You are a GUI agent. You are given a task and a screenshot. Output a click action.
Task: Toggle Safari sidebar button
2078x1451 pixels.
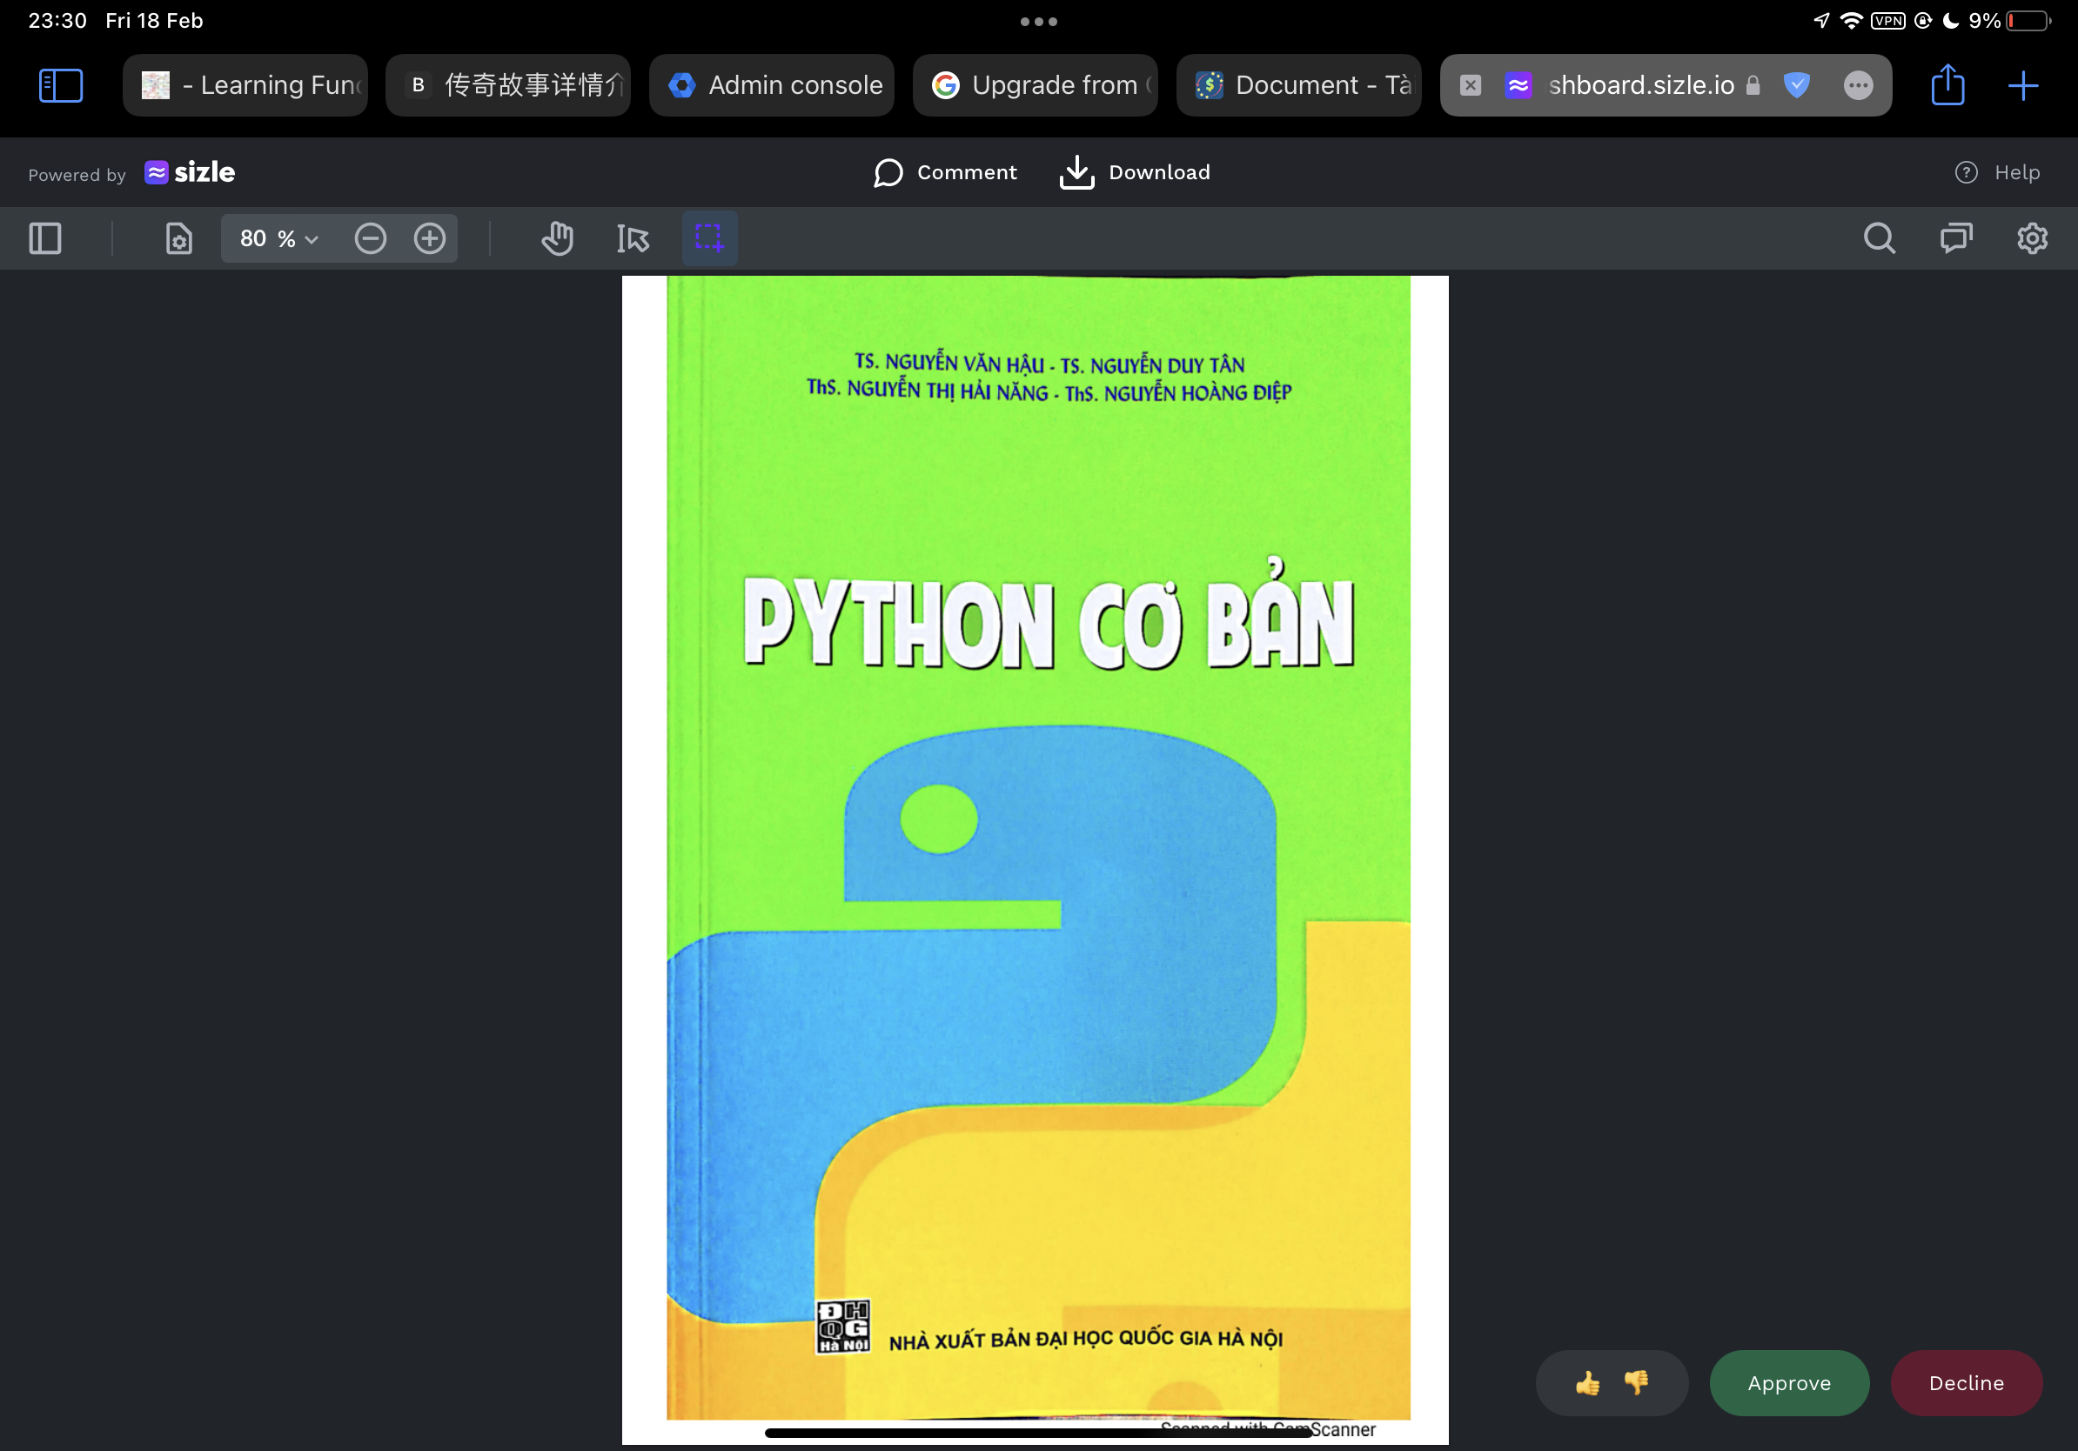pos(61,85)
